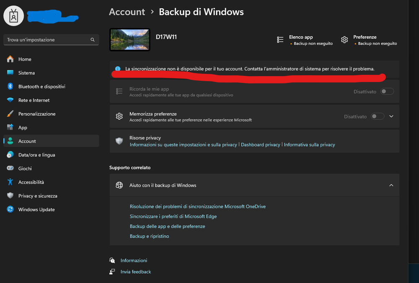Click the Bluetooth e dispositivi icon
Viewport: 419px width, 283px height.
[x=10, y=86]
